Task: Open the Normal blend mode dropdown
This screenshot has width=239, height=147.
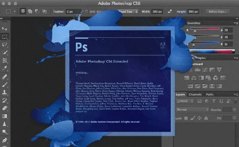Action: point(192,110)
